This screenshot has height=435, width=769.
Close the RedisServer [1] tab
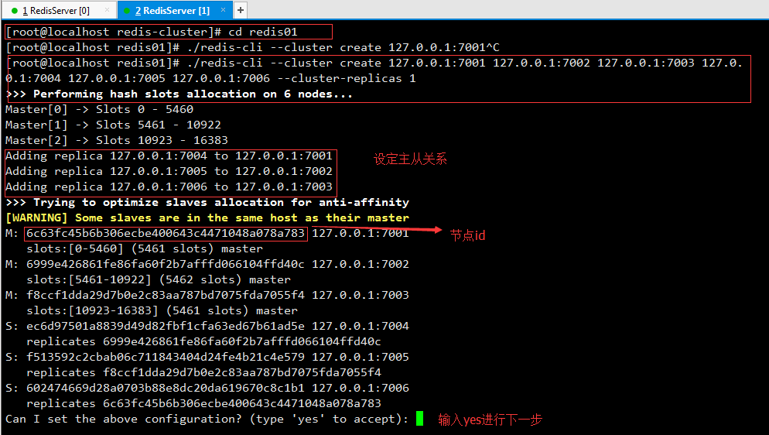click(223, 10)
